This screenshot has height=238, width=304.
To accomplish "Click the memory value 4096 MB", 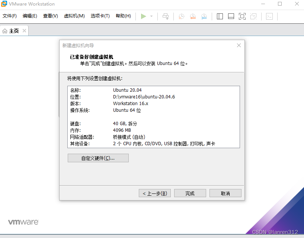I will coord(122,130).
